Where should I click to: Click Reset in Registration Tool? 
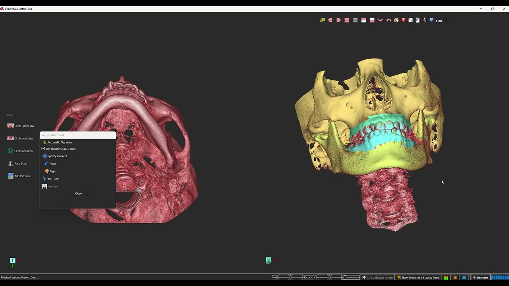(x=51, y=164)
